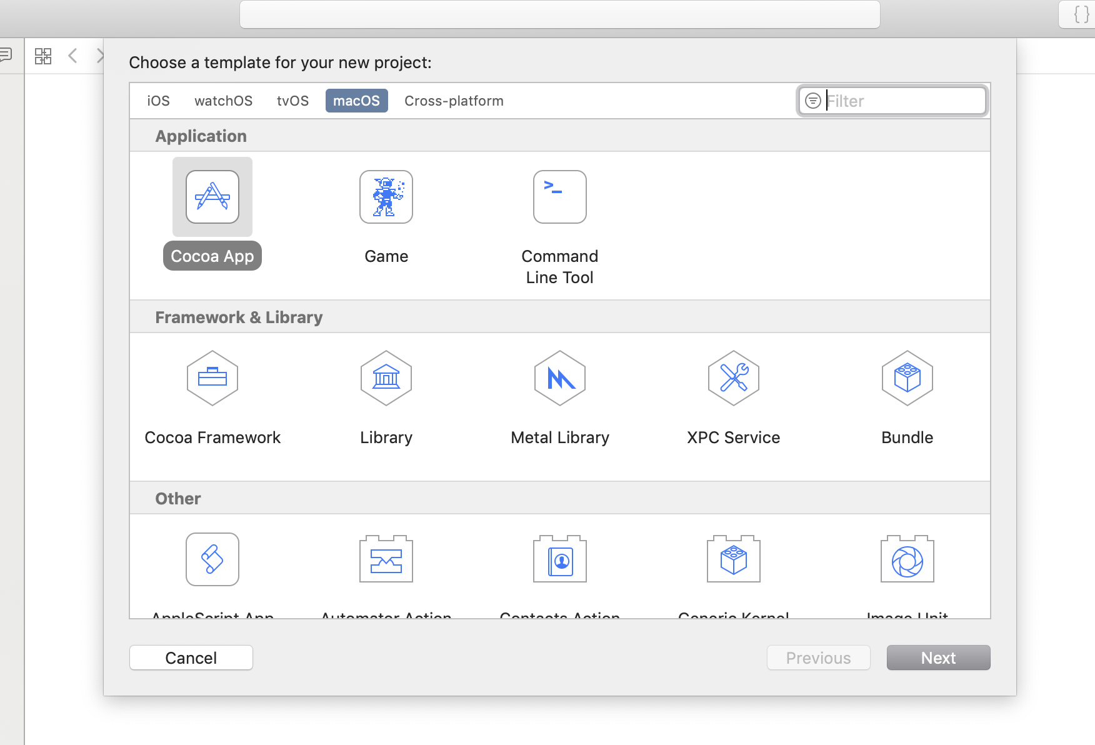Pick the Automator Action template icon
This screenshot has height=745, width=1095.
(386, 559)
